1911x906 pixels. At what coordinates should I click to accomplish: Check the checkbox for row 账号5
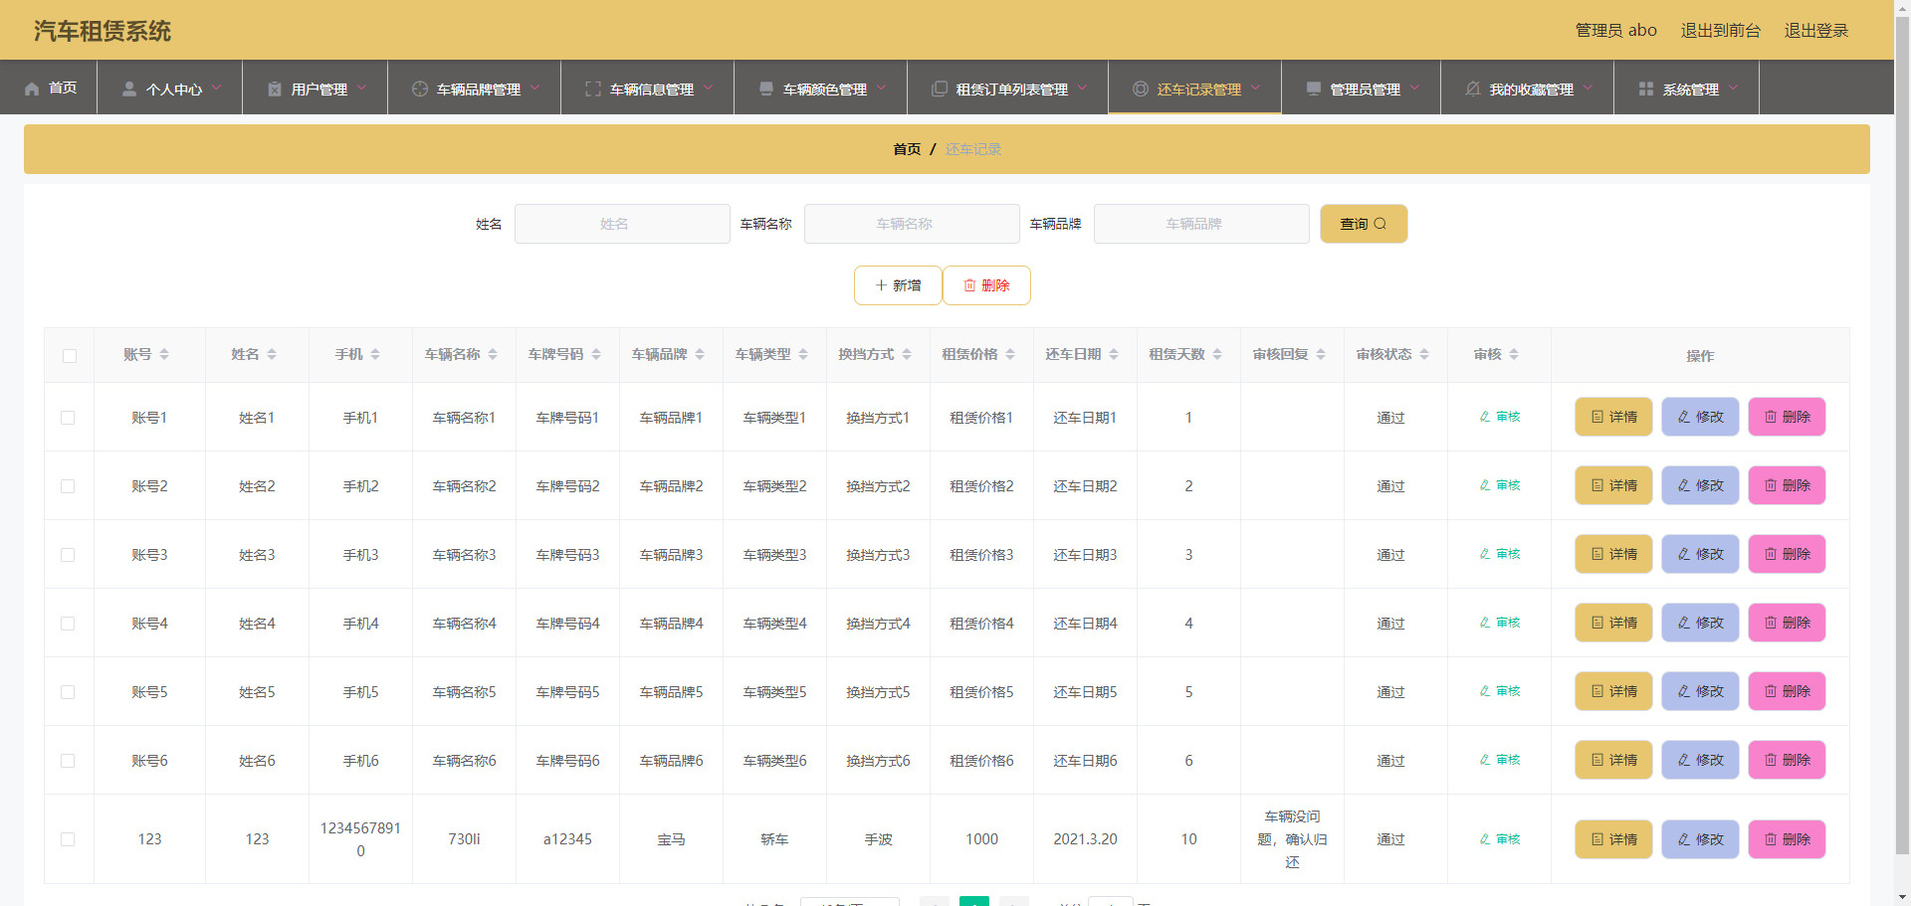tap(68, 692)
